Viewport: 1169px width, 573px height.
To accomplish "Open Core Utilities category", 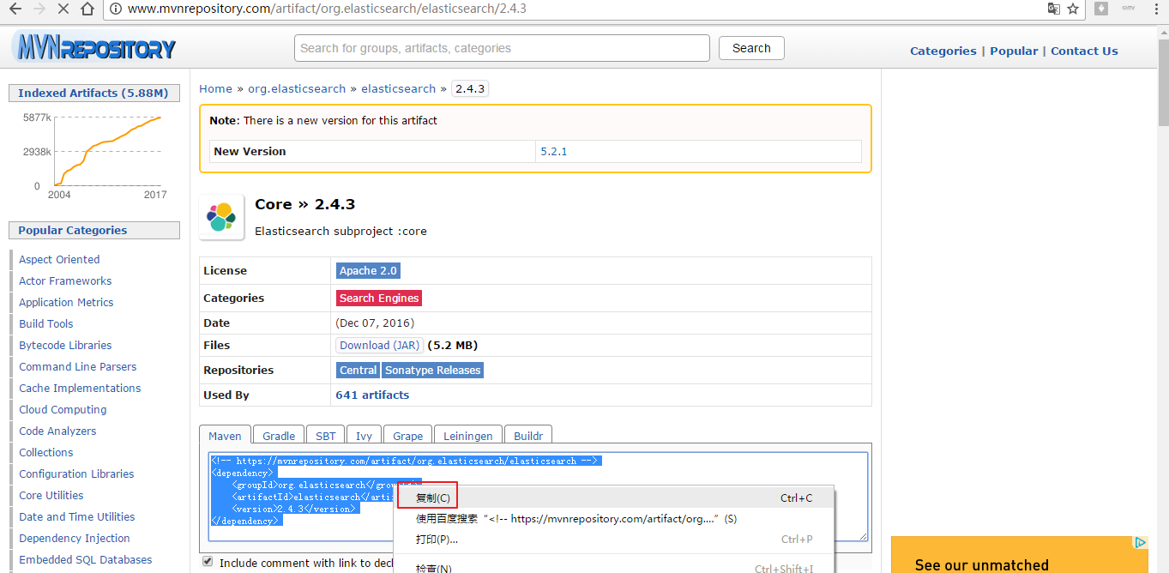I will pyautogui.click(x=51, y=495).
